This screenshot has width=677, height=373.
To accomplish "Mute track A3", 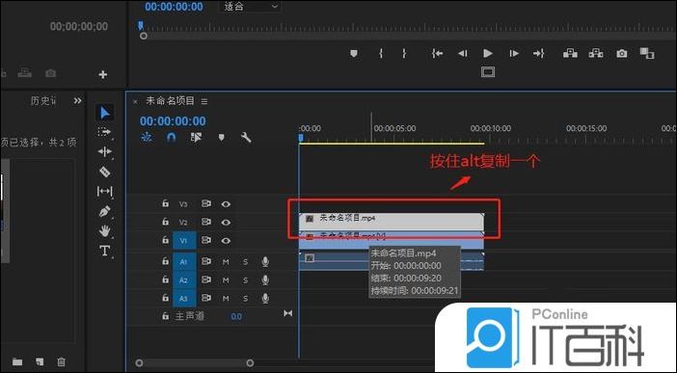I will (226, 299).
